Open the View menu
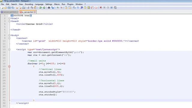 click(21, 4)
